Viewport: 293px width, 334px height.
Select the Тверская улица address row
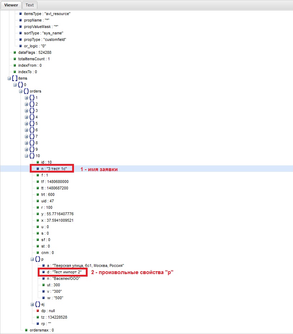83,265
